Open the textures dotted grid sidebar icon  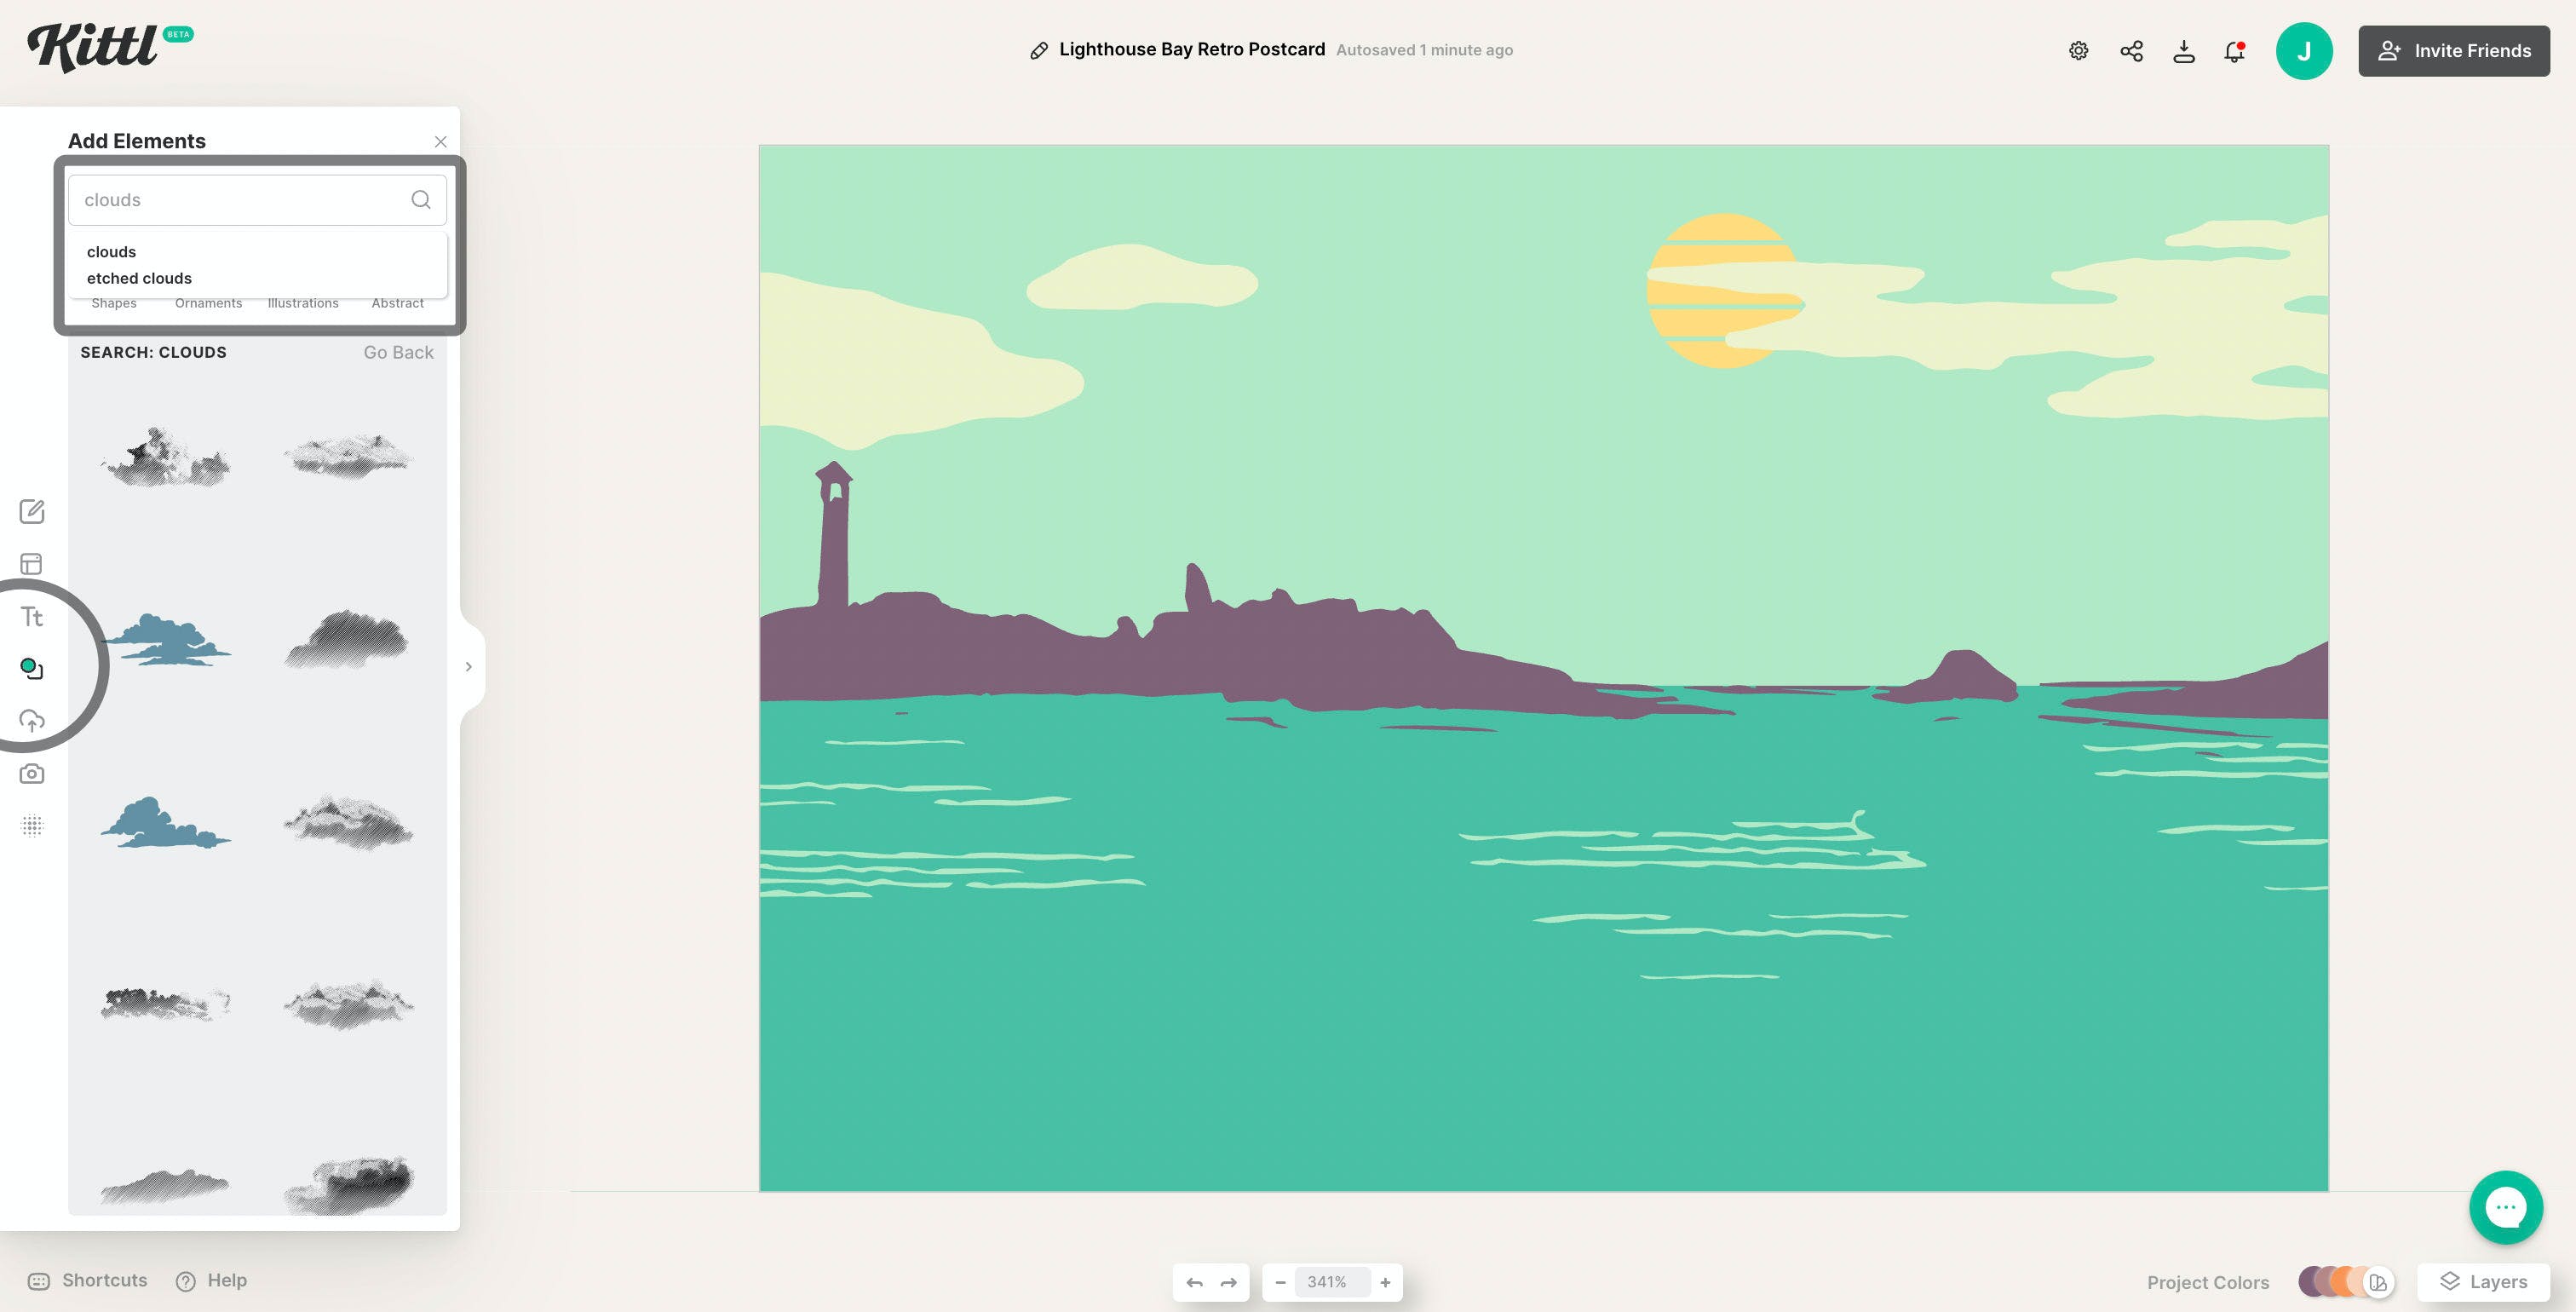pos(32,826)
